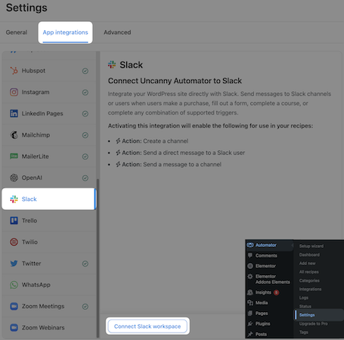Click the Twilio logo icon
344x340 pixels.
point(14,242)
